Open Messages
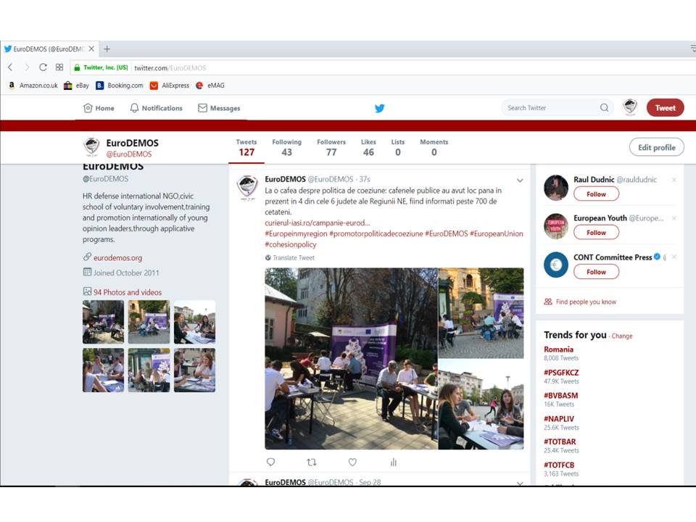The width and height of the screenshot is (696, 522). tap(219, 108)
